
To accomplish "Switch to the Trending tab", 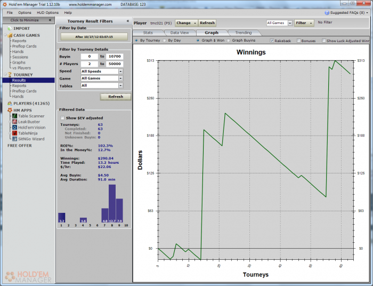I will pos(244,33).
